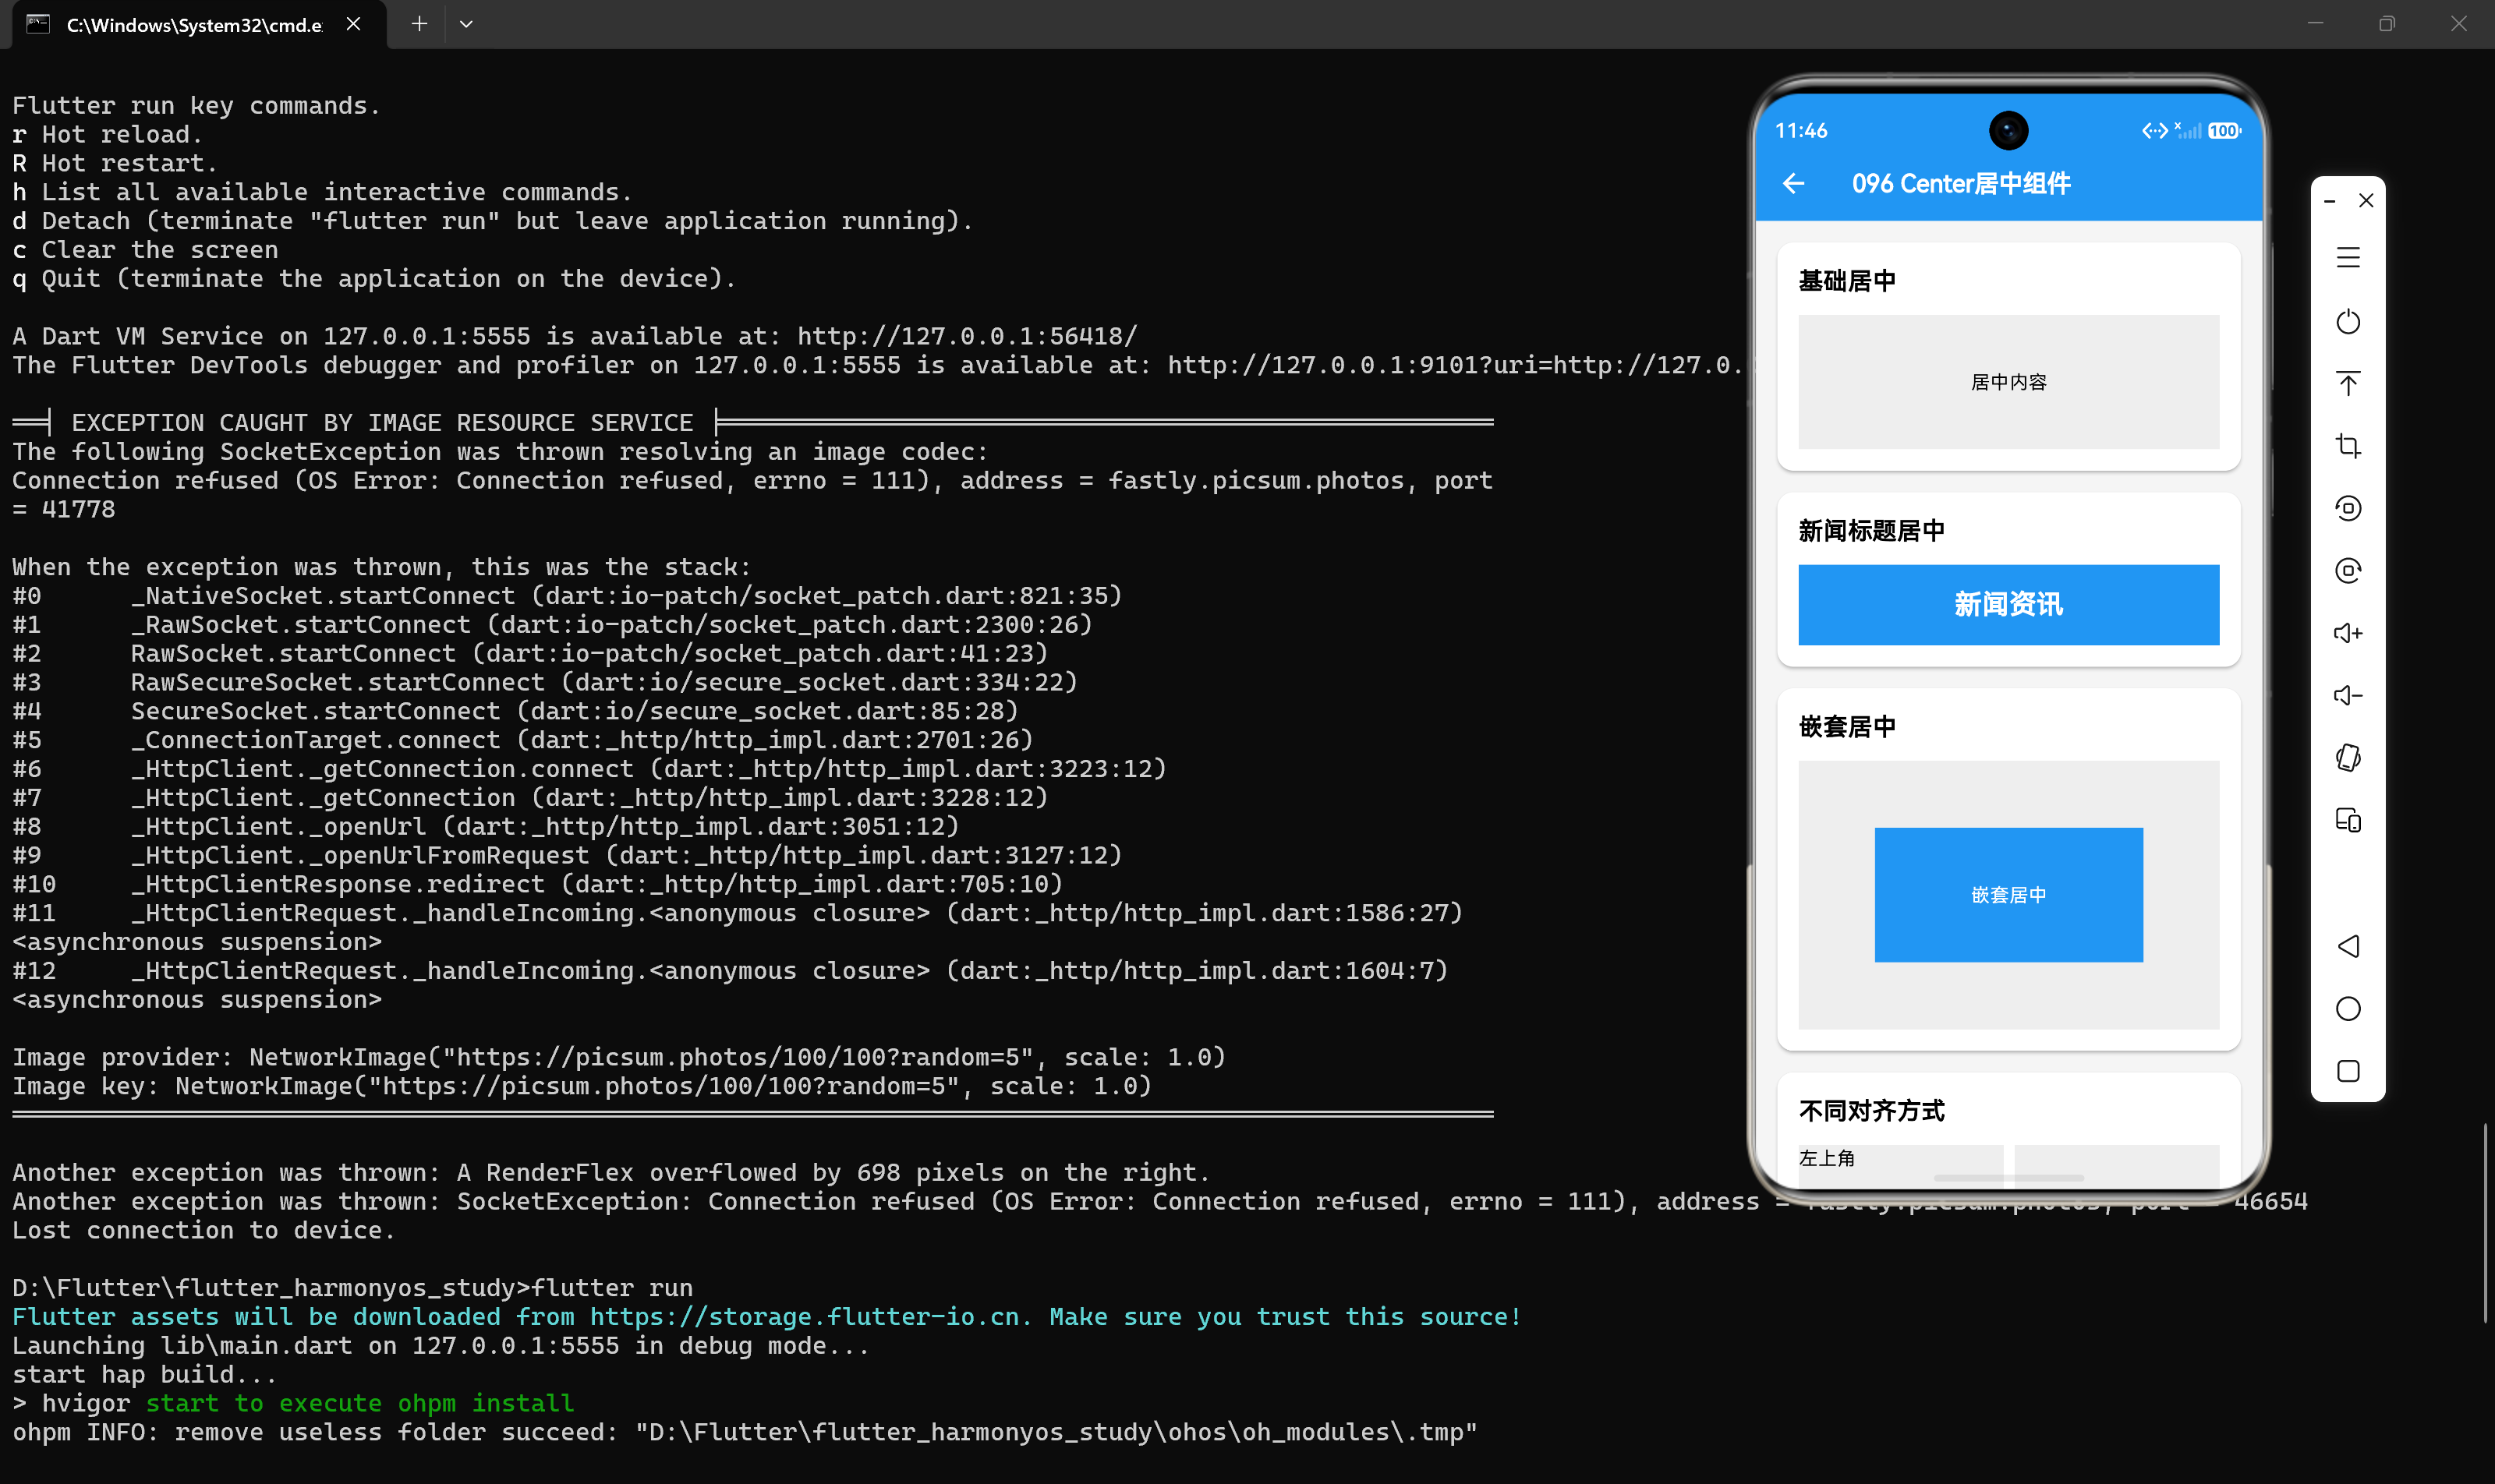Increase the emulator volume
This screenshot has width=2495, height=1484.
pyautogui.click(x=2348, y=633)
